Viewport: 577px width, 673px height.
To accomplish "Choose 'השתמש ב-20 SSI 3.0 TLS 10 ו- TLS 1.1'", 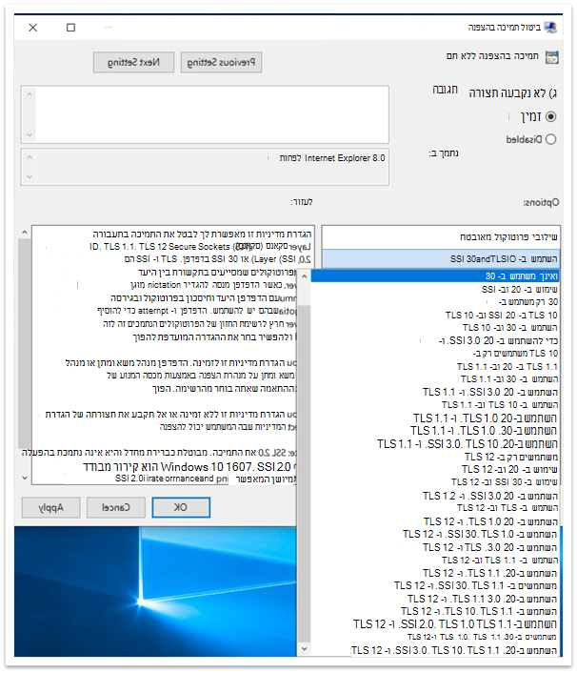I will coord(435,444).
